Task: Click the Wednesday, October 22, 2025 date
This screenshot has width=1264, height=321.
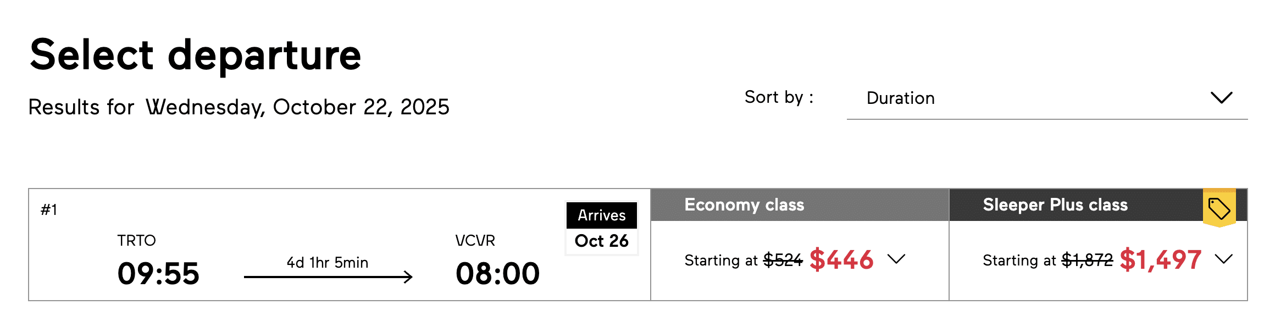Action: click(x=297, y=107)
